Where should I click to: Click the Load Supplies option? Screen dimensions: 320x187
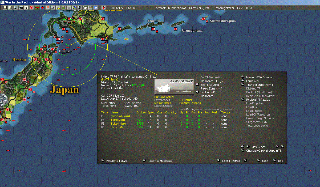click(x=254, y=103)
